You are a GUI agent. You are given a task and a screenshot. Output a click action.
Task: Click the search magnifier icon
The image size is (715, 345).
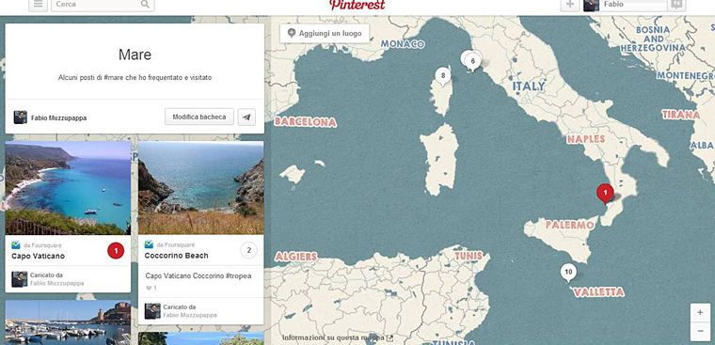(145, 4)
